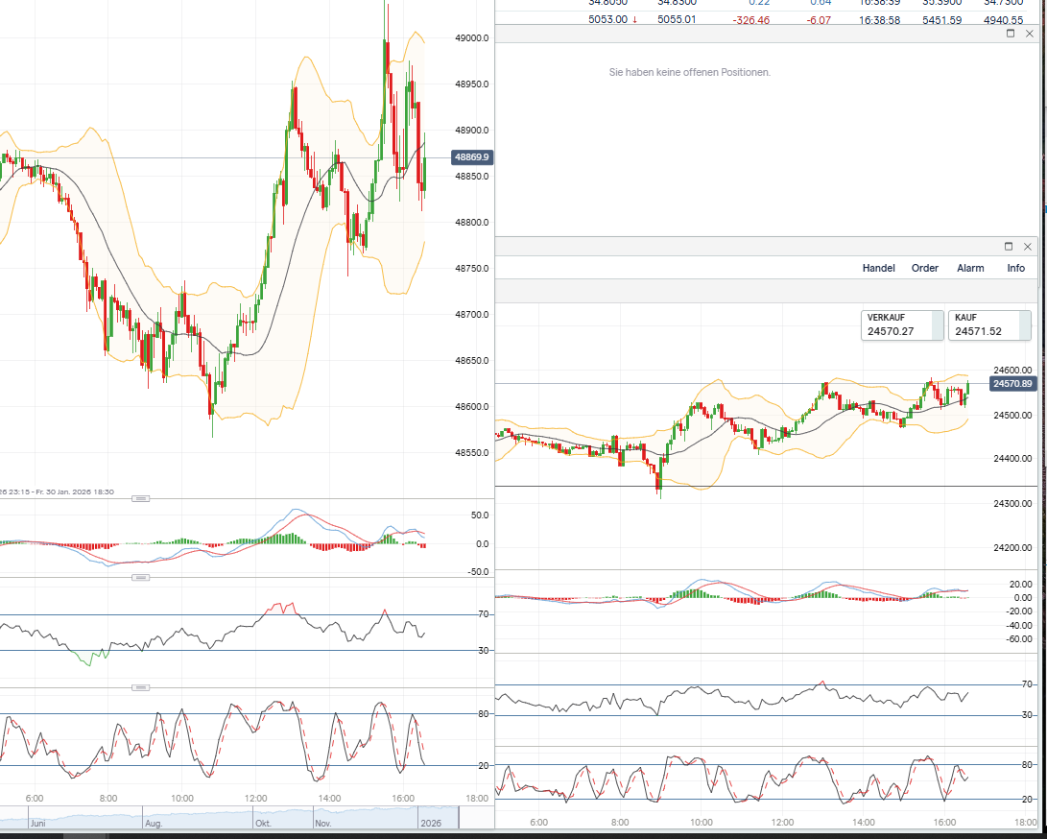This screenshot has width=1047, height=839.
Task: Grab the resize handle above the MACD pane
Action: coord(140,498)
